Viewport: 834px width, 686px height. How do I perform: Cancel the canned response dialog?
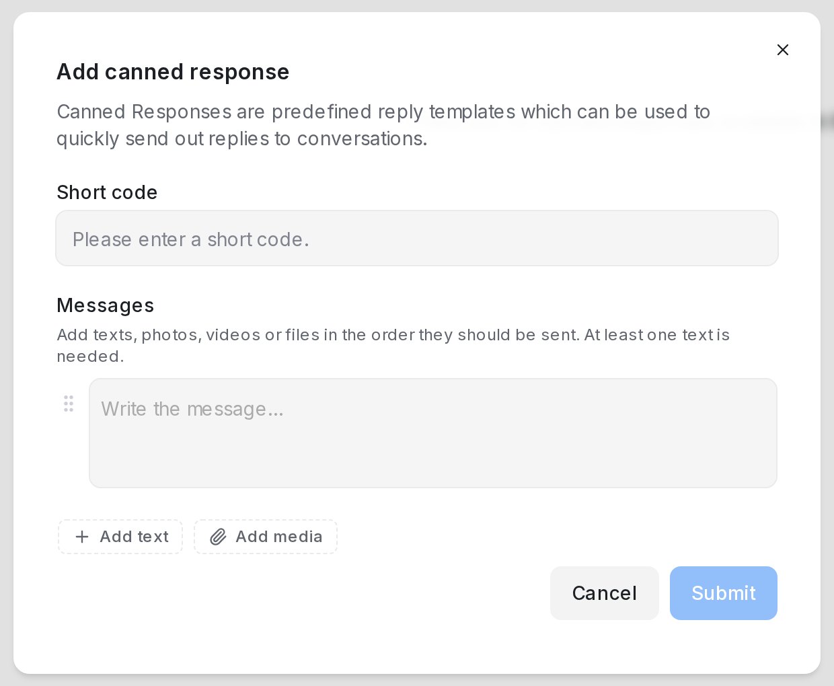[604, 593]
